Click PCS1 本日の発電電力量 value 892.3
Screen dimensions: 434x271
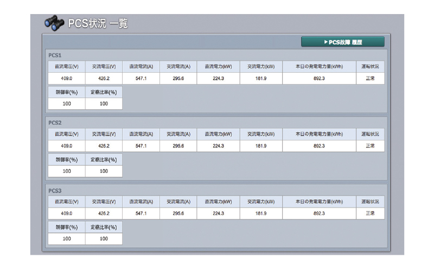point(319,79)
